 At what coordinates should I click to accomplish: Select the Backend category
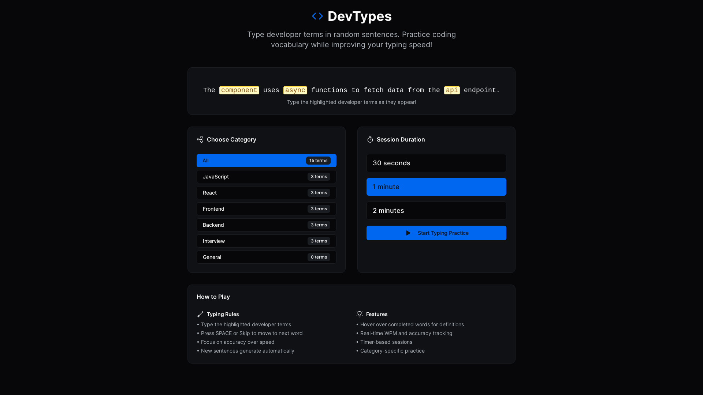(x=267, y=225)
